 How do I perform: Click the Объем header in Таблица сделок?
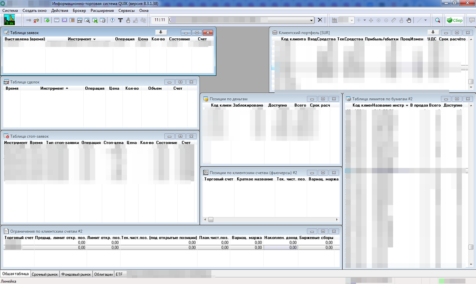pos(155,88)
